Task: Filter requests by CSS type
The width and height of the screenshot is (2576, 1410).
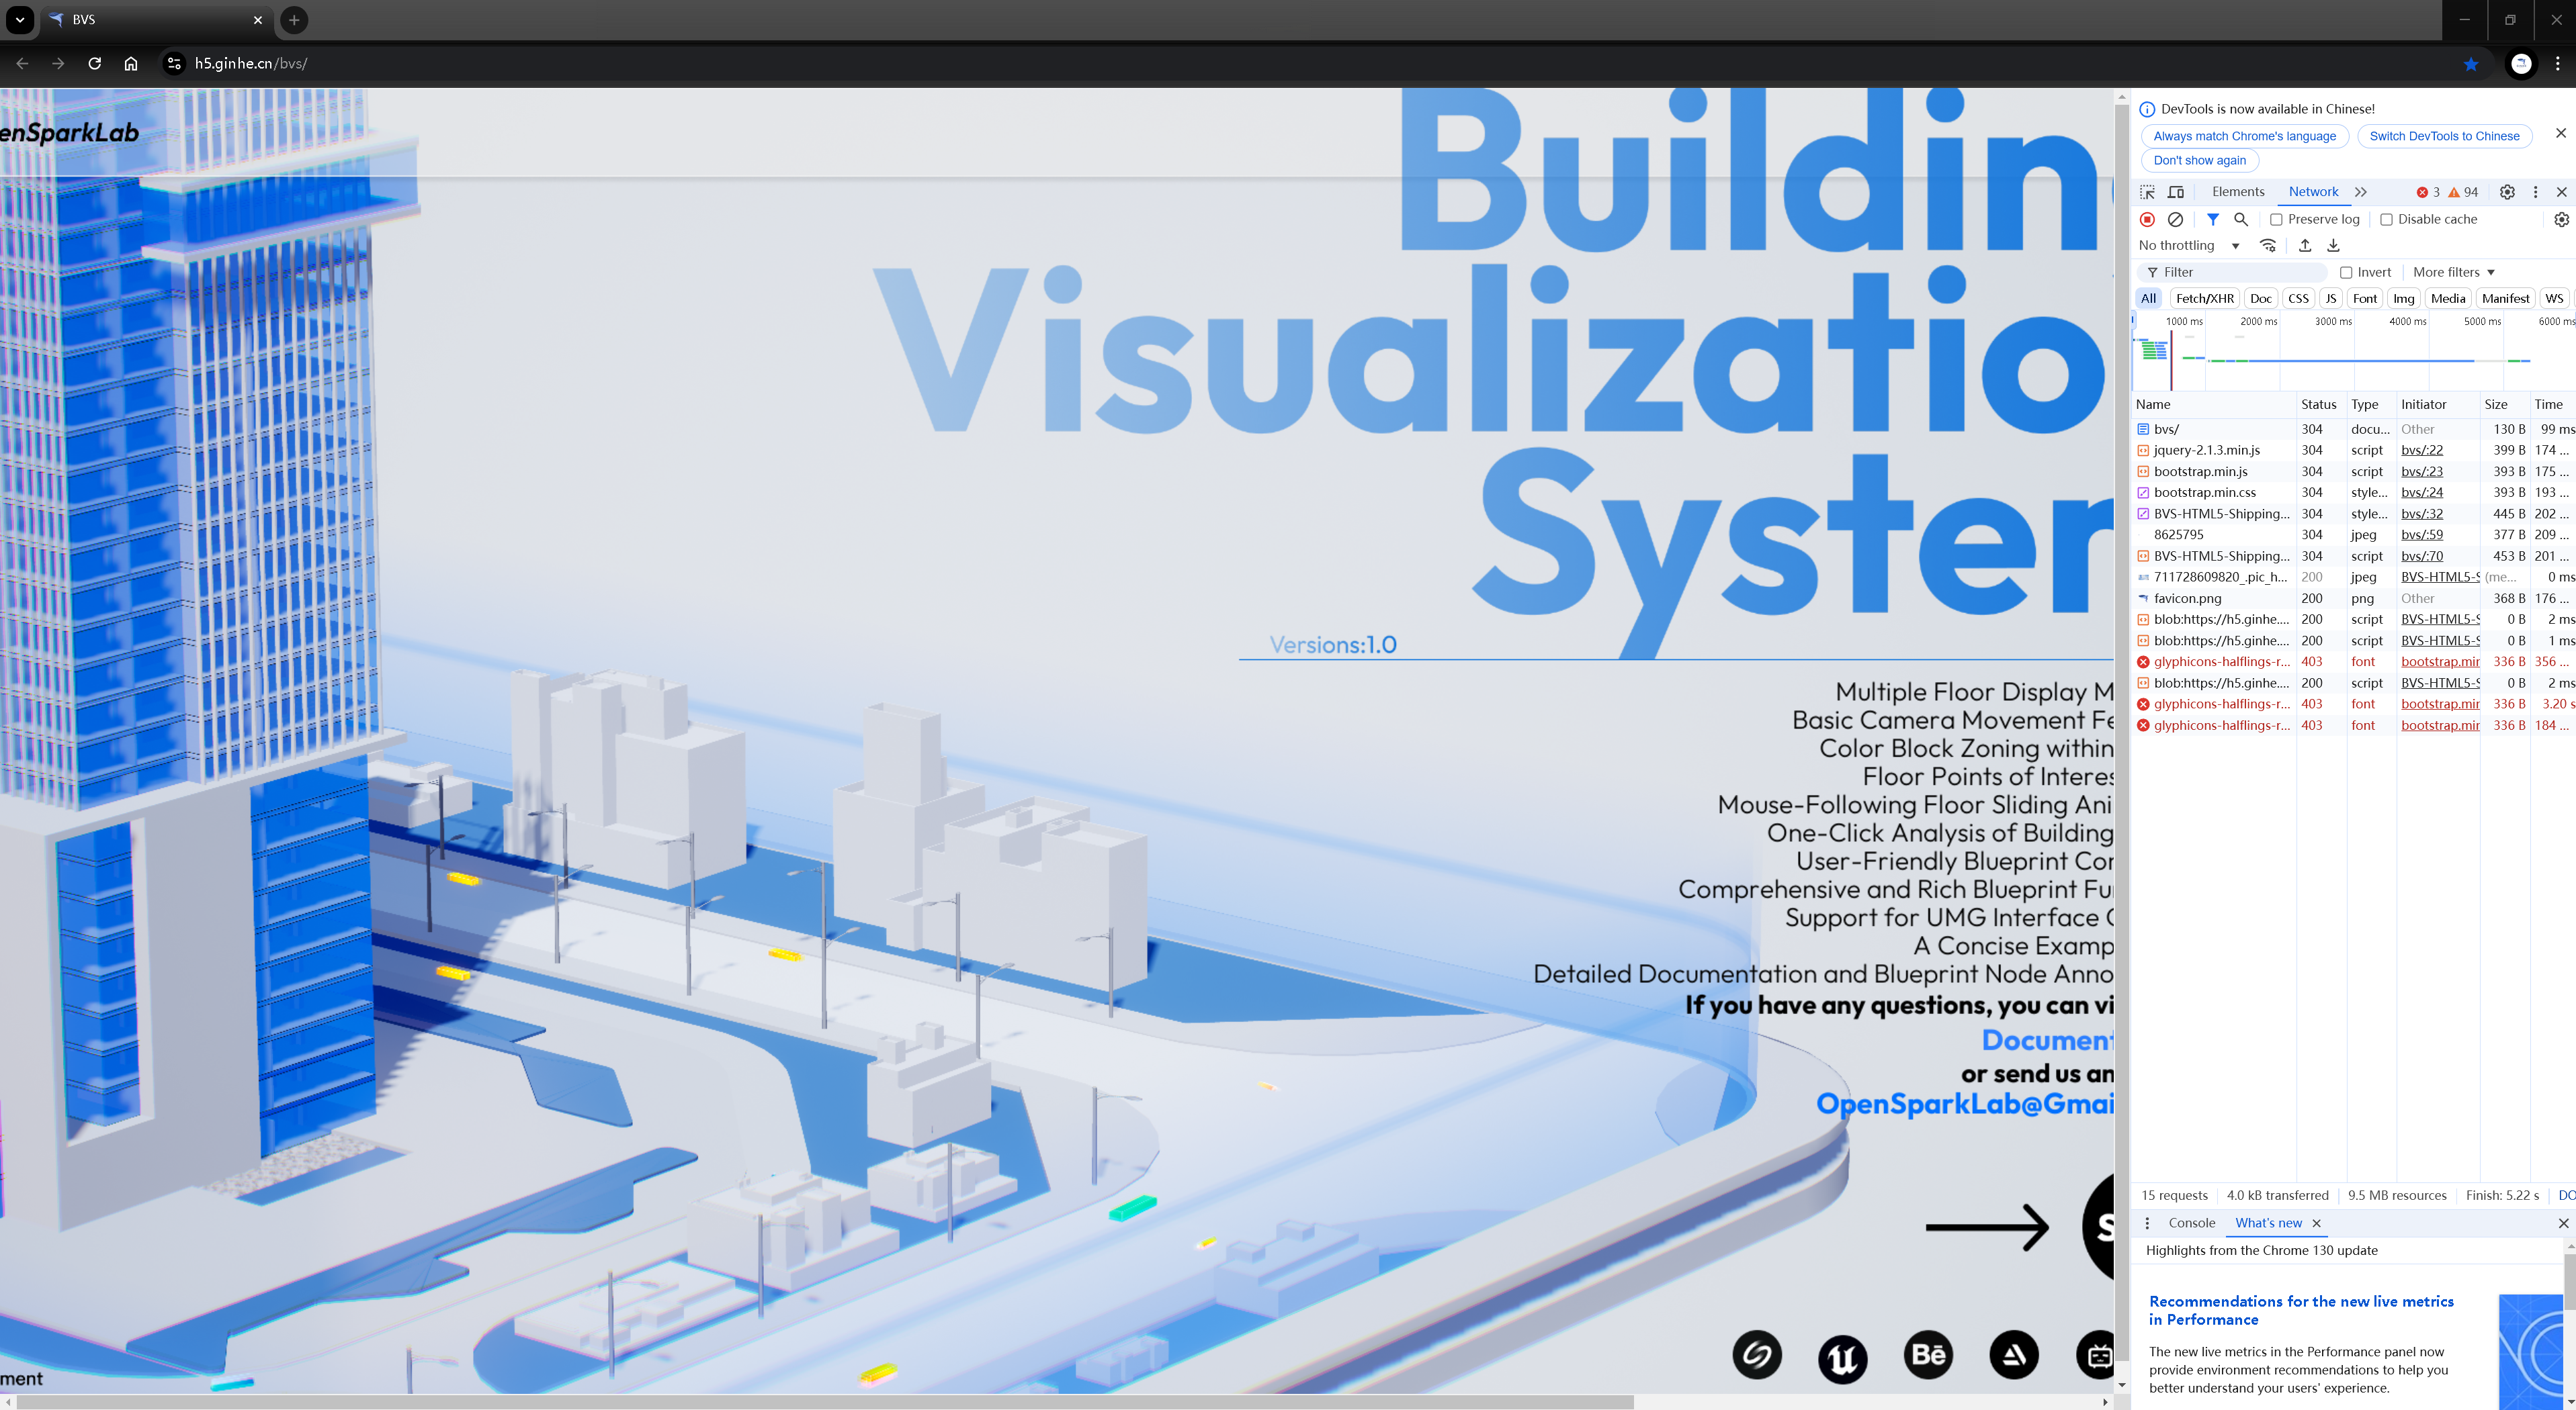Action: 2298,299
